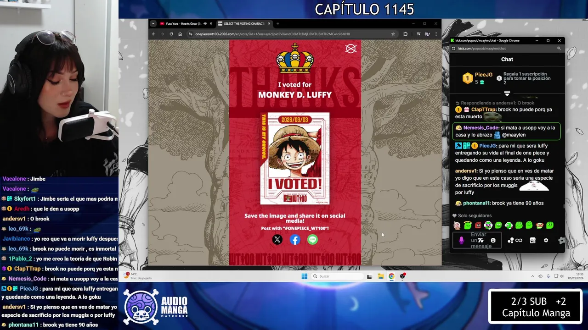Reload the voting page
Screen dimensions: 588x330
pos(171,34)
